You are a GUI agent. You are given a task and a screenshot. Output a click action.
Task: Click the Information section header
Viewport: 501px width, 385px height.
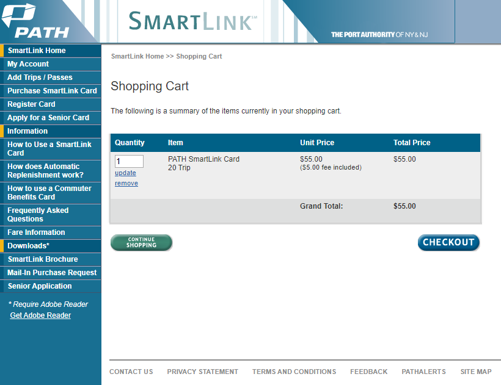[x=51, y=131]
